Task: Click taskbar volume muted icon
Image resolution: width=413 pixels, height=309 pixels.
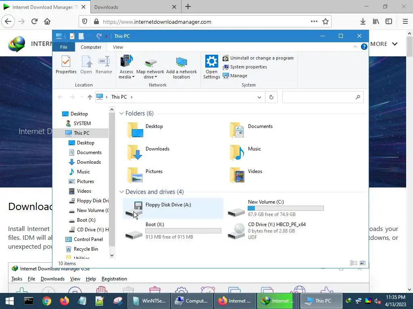Action: (378, 301)
